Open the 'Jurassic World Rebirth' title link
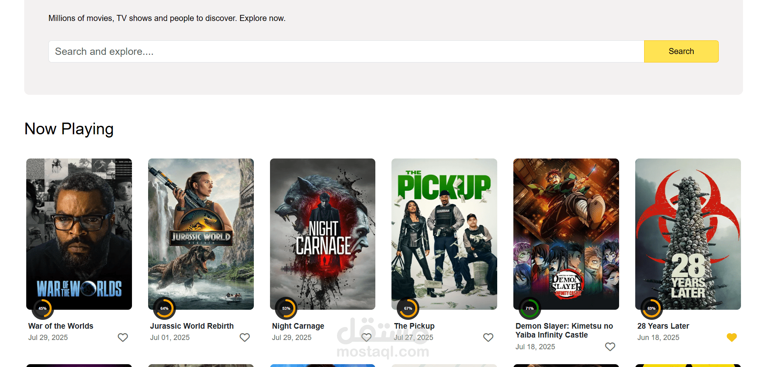 192,326
